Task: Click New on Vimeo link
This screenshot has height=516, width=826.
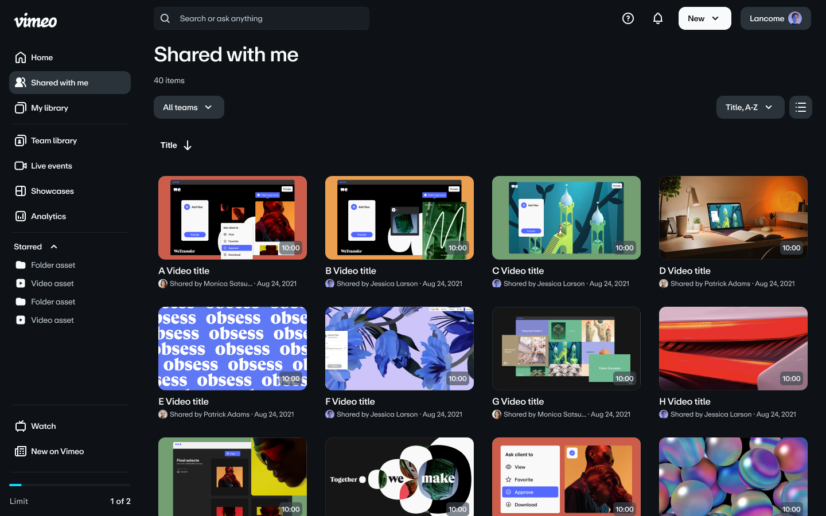Action: (57, 451)
